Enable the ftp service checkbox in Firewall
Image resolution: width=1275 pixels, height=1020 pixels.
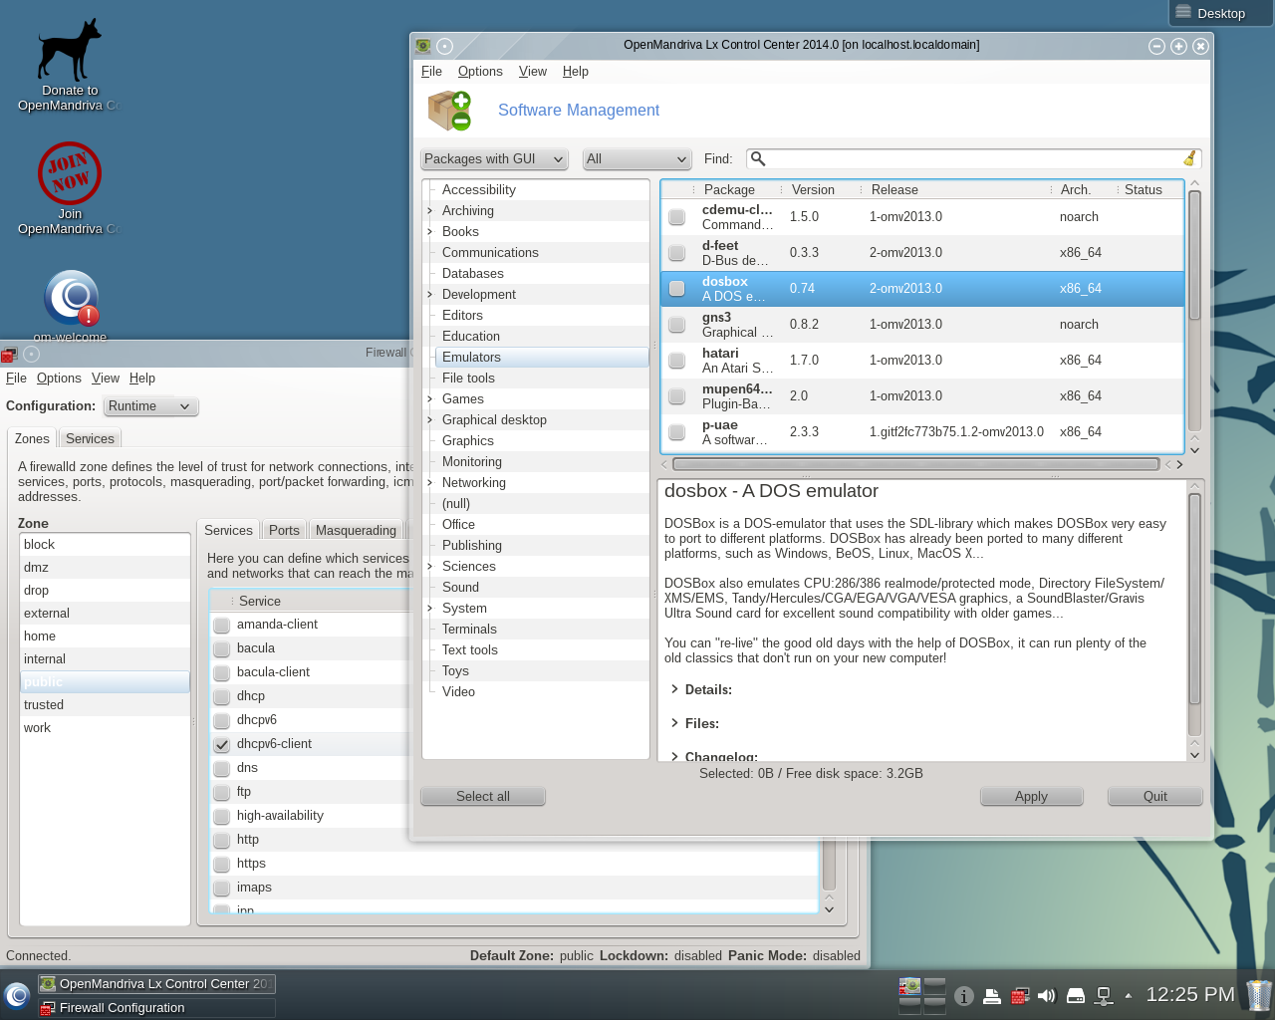[x=222, y=792]
